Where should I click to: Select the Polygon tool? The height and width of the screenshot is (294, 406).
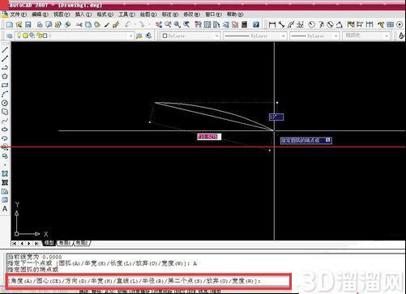pyautogui.click(x=5, y=76)
